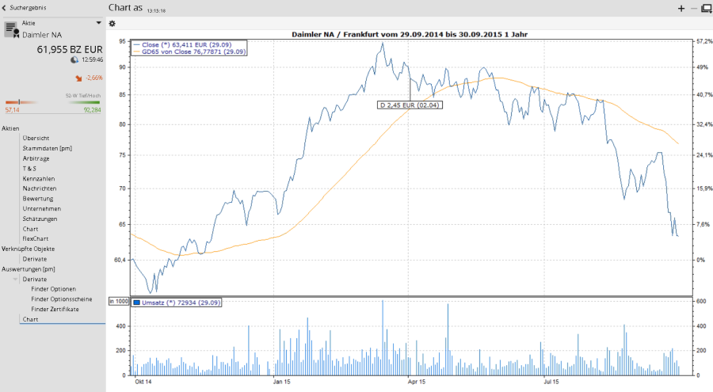Image resolution: width=713 pixels, height=392 pixels.
Task: Open the Aktie dropdown arrow
Action: point(98,24)
